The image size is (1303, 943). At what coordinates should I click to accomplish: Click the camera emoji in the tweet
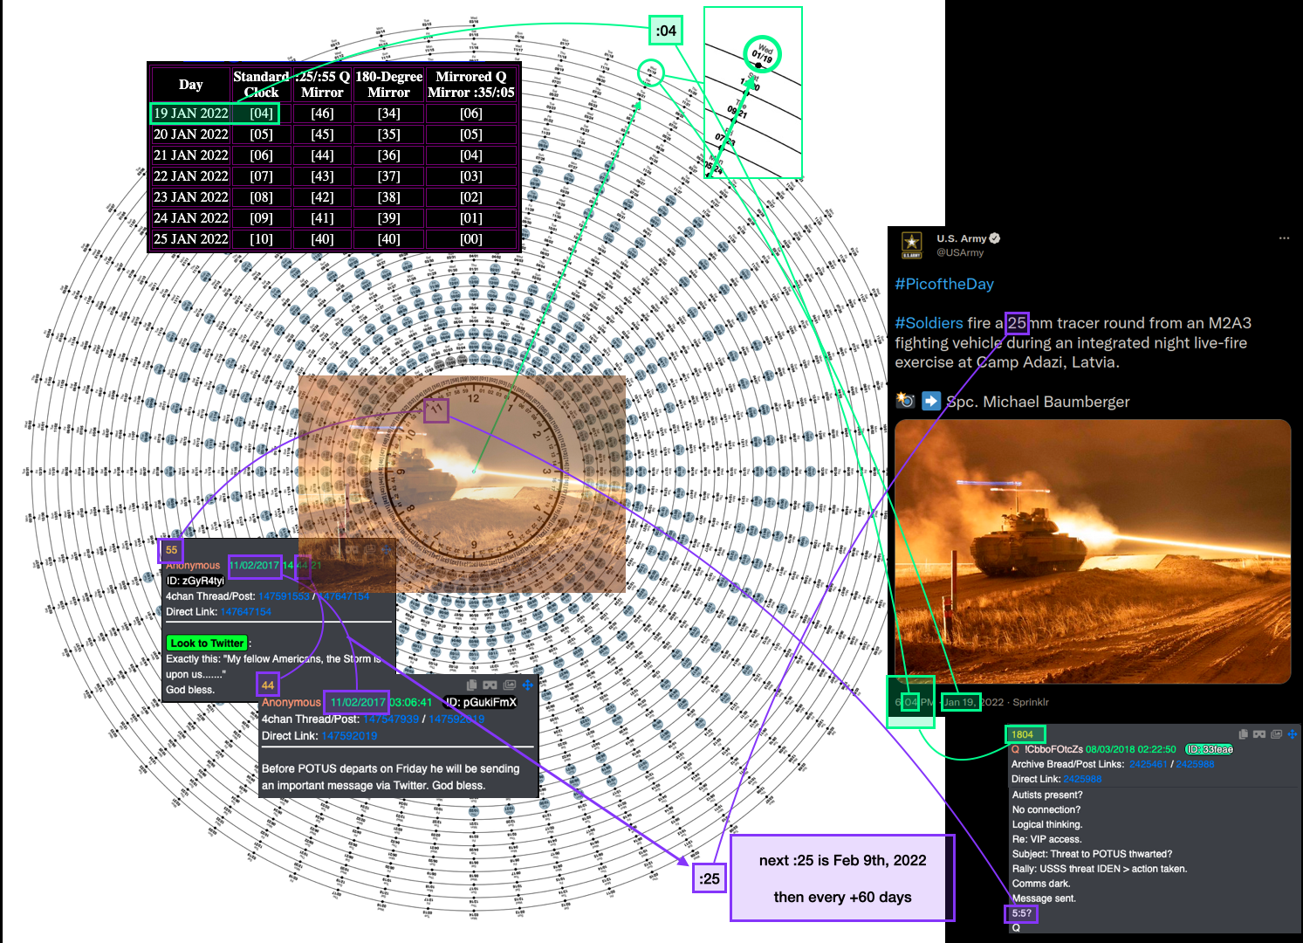pos(905,401)
